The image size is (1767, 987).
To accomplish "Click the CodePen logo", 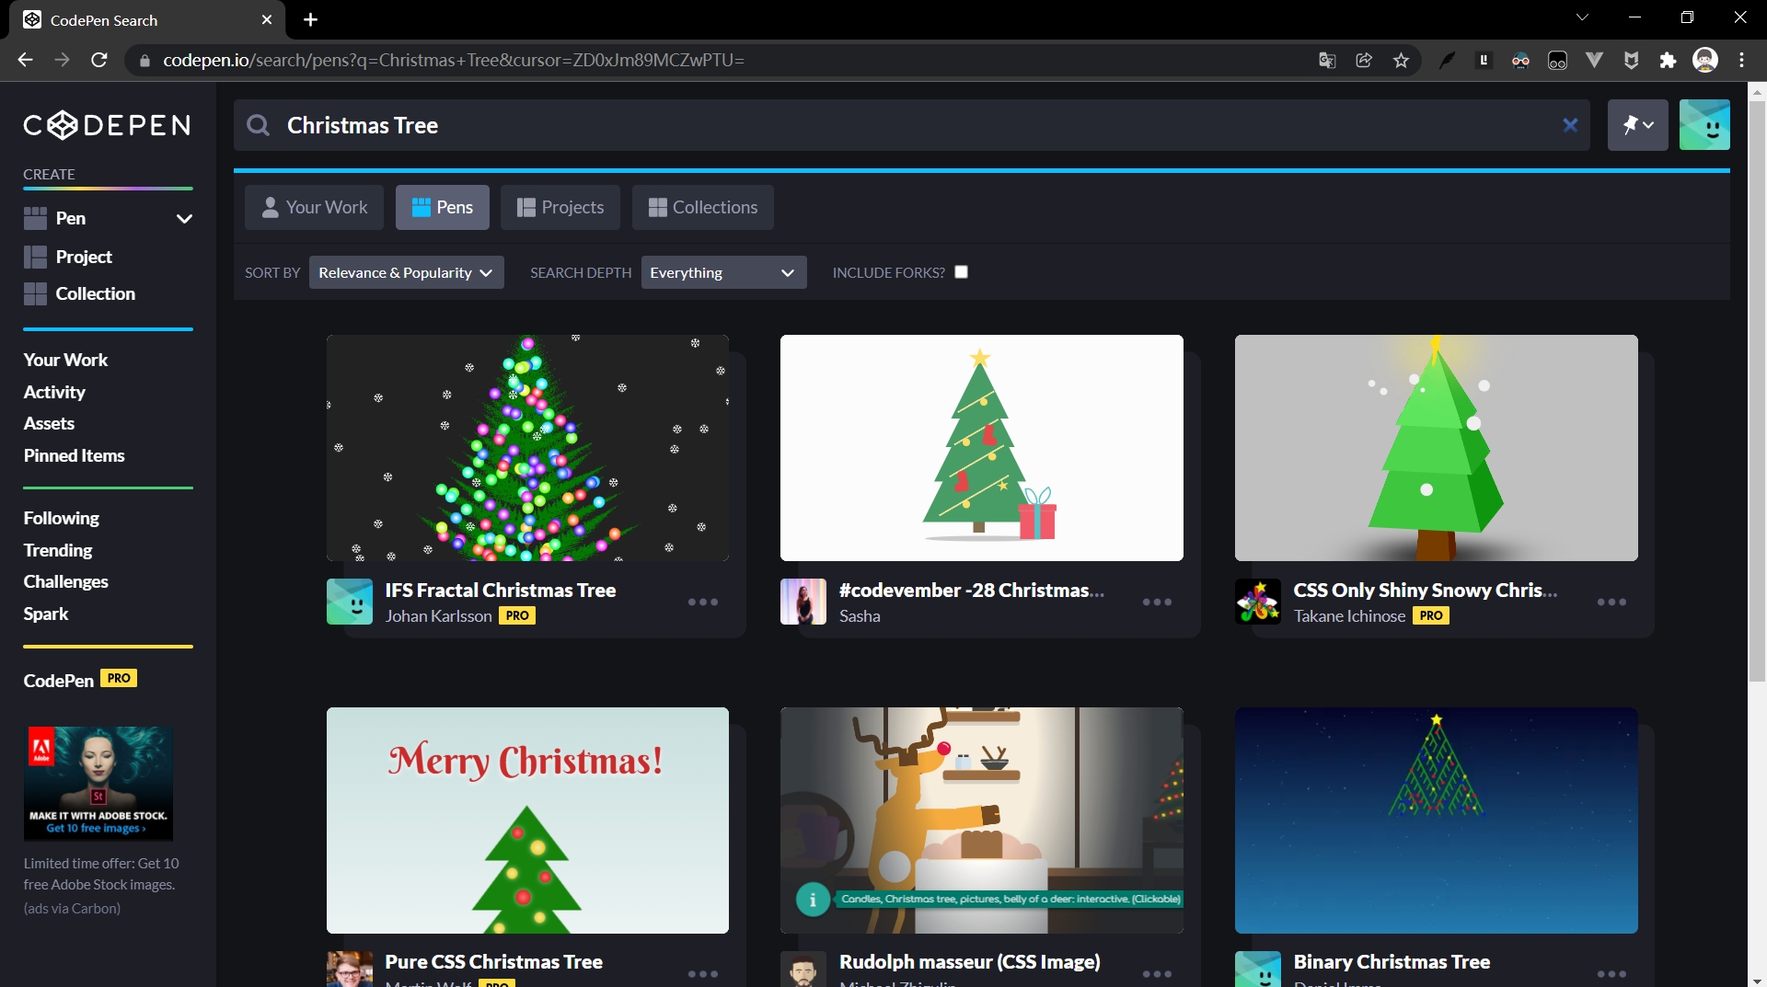I will click(107, 125).
